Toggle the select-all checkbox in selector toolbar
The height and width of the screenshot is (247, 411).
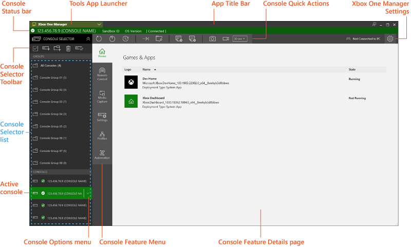point(35,48)
